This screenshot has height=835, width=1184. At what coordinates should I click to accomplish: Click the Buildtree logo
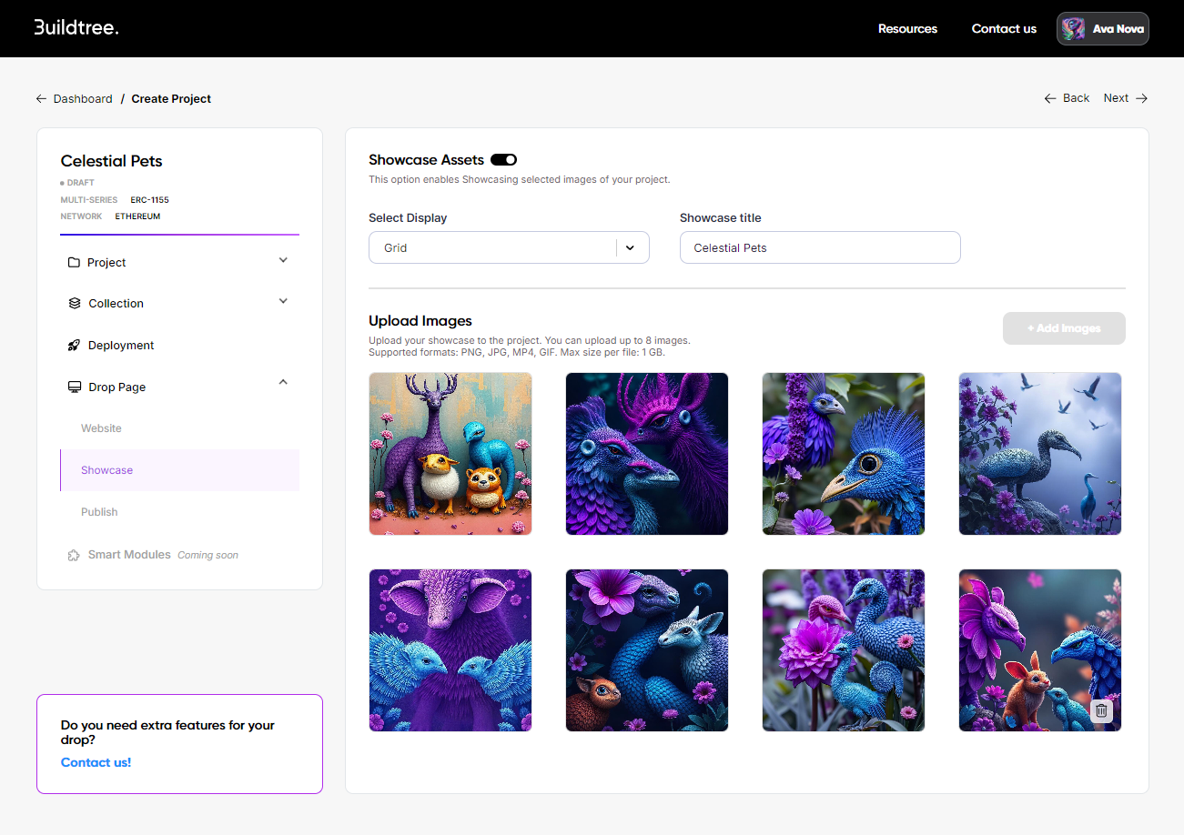76,28
